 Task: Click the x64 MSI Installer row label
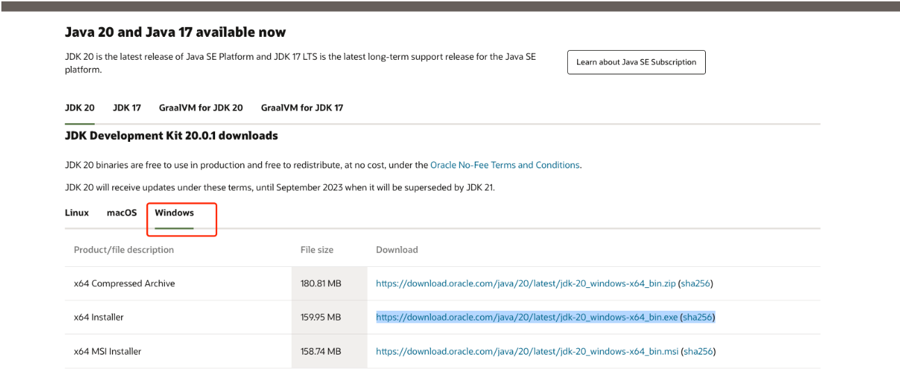pos(107,351)
